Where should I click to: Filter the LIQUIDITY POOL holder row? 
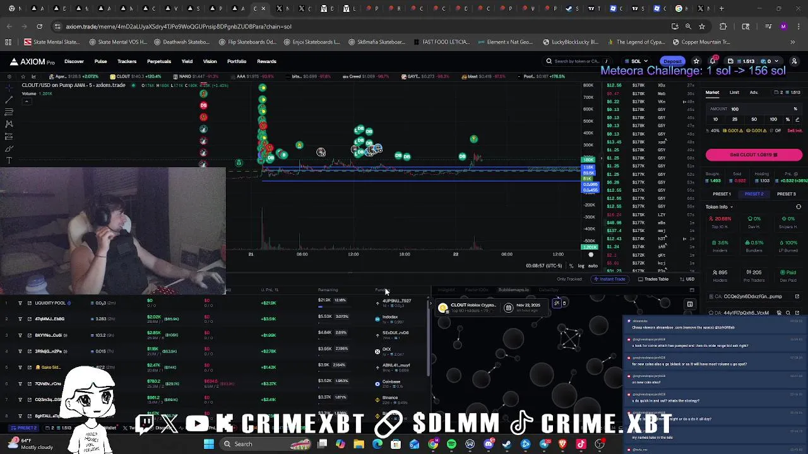[x=20, y=303]
